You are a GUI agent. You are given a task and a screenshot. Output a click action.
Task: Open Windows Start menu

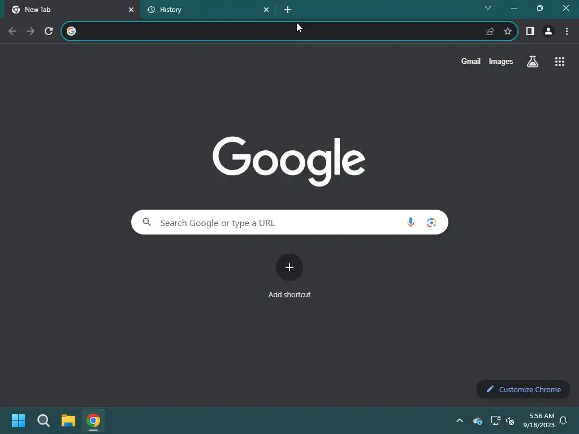(x=18, y=420)
